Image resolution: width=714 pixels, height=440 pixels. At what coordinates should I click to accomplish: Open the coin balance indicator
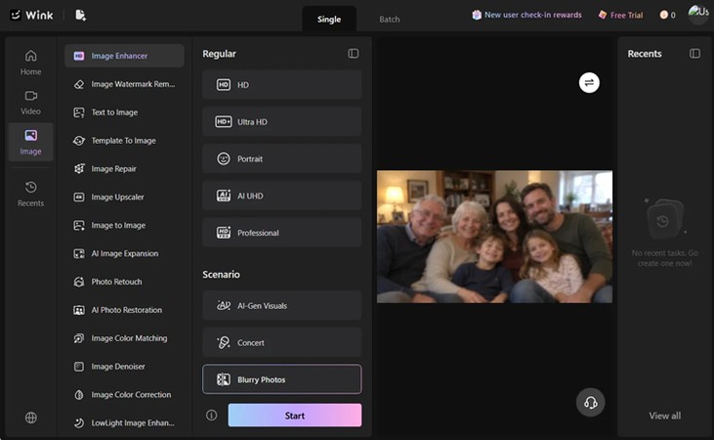(667, 15)
